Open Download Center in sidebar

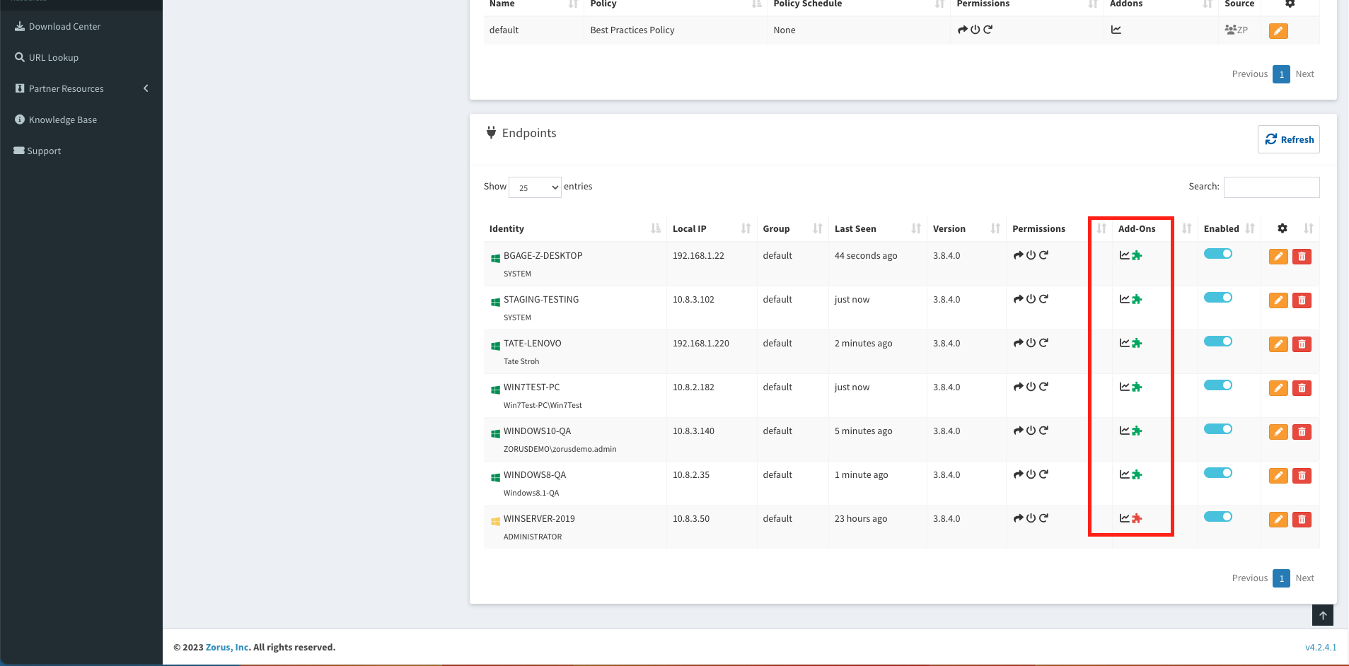pos(64,26)
